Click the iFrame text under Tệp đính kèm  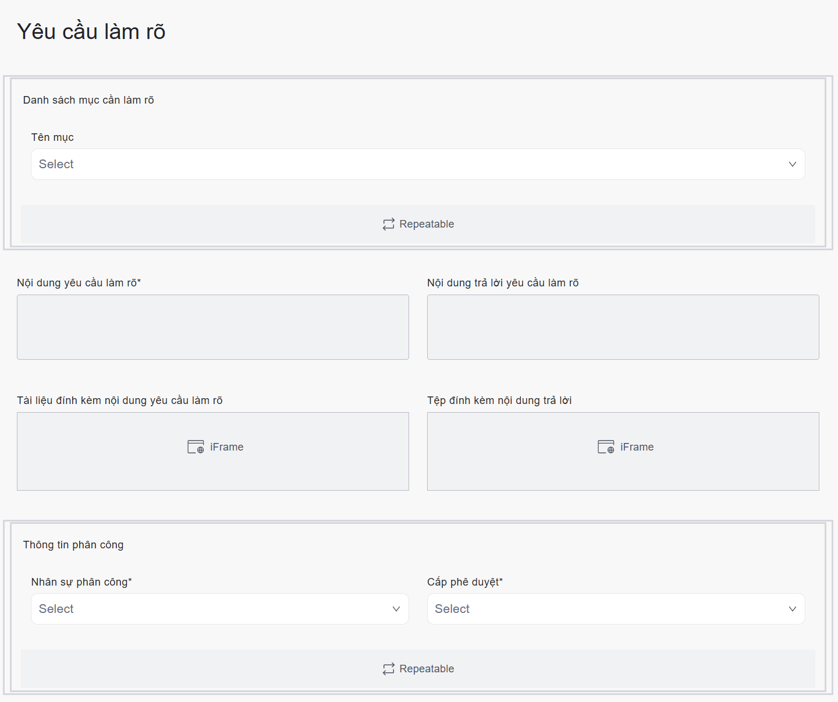pyautogui.click(x=637, y=447)
